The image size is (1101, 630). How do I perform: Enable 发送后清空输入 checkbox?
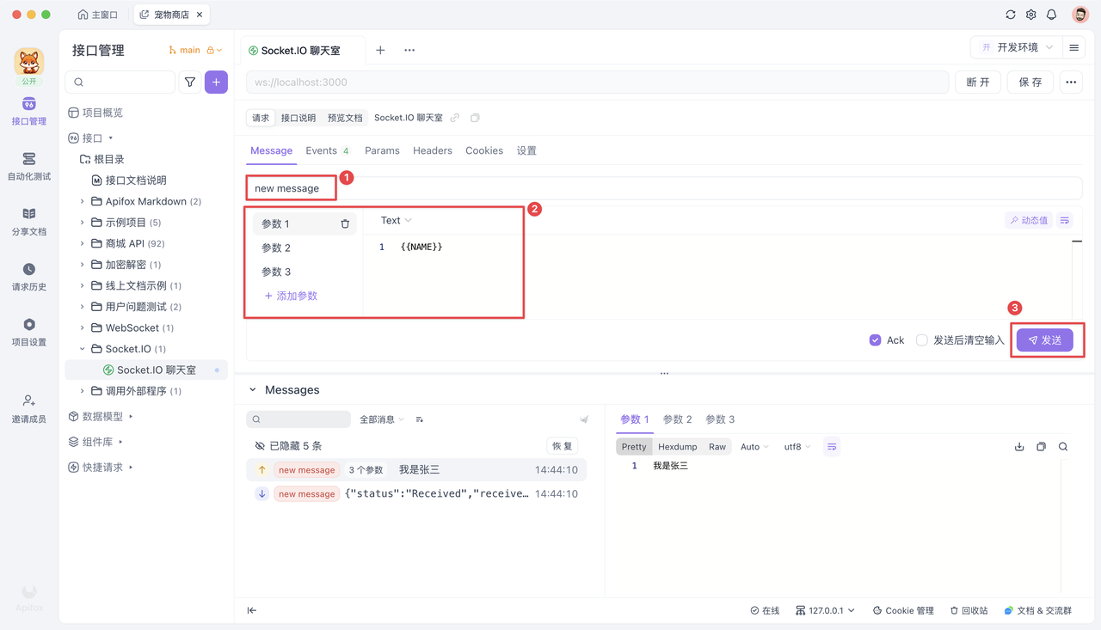point(921,340)
